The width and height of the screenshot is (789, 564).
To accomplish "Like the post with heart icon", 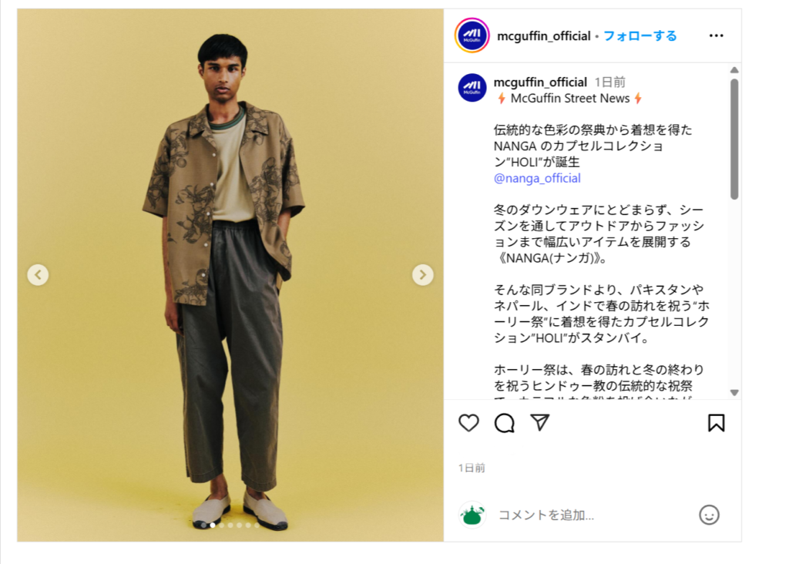I will point(468,423).
